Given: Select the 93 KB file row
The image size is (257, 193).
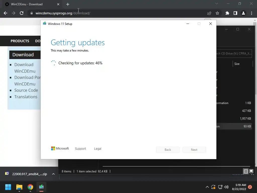Looking at the screenshot, I should (234, 126).
